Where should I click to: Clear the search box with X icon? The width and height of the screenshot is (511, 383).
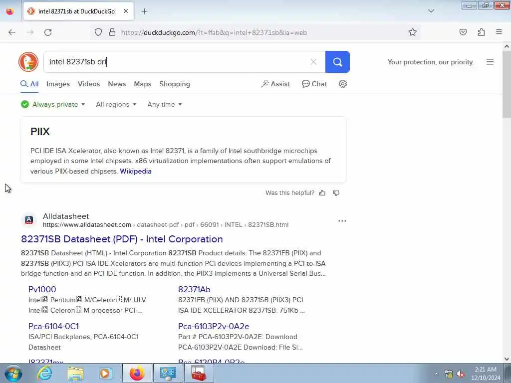[313, 62]
